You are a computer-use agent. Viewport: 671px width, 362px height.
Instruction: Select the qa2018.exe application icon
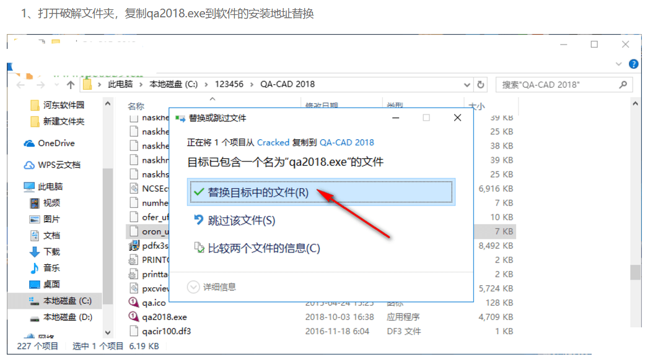(x=133, y=317)
